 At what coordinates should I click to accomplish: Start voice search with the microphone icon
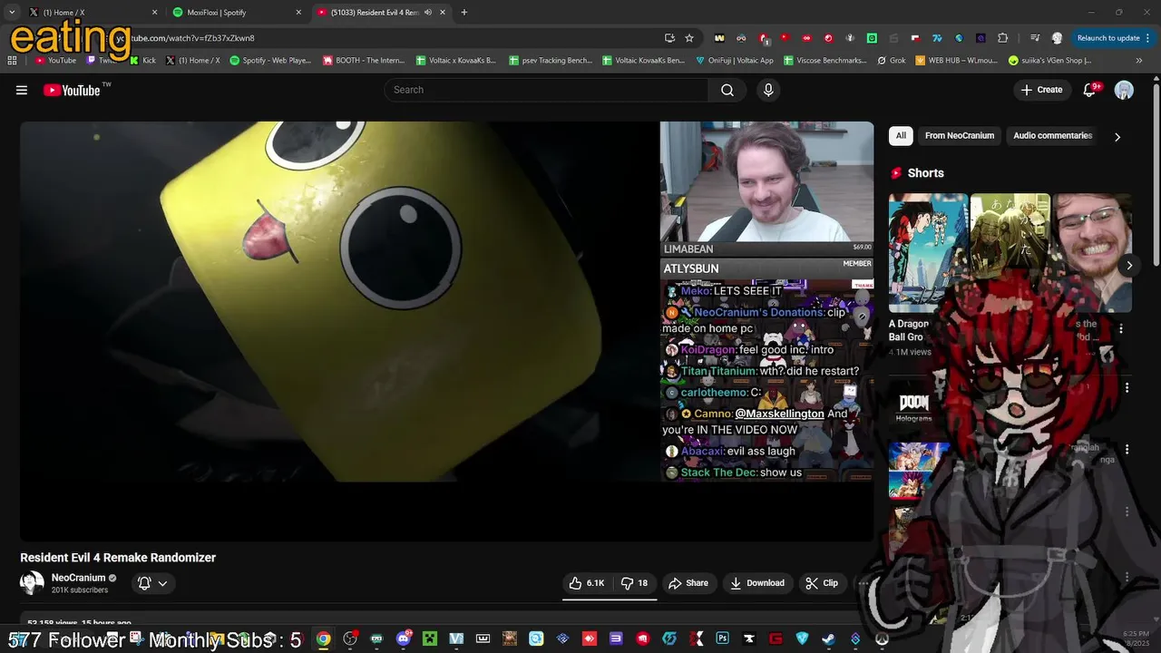pos(768,90)
